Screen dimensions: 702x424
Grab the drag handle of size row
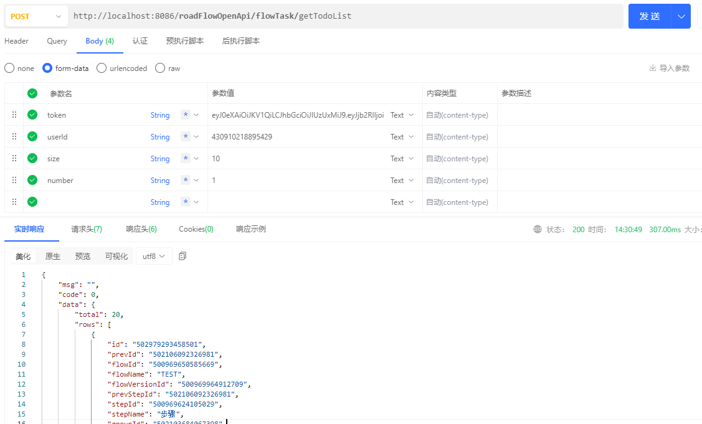[x=14, y=158]
